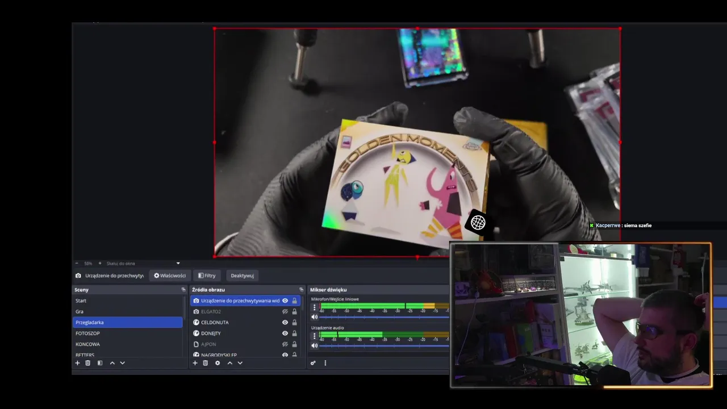Viewport: 727px width, 409px height.
Task: Zoom in the preview with the plus icon
Action: coord(100,264)
